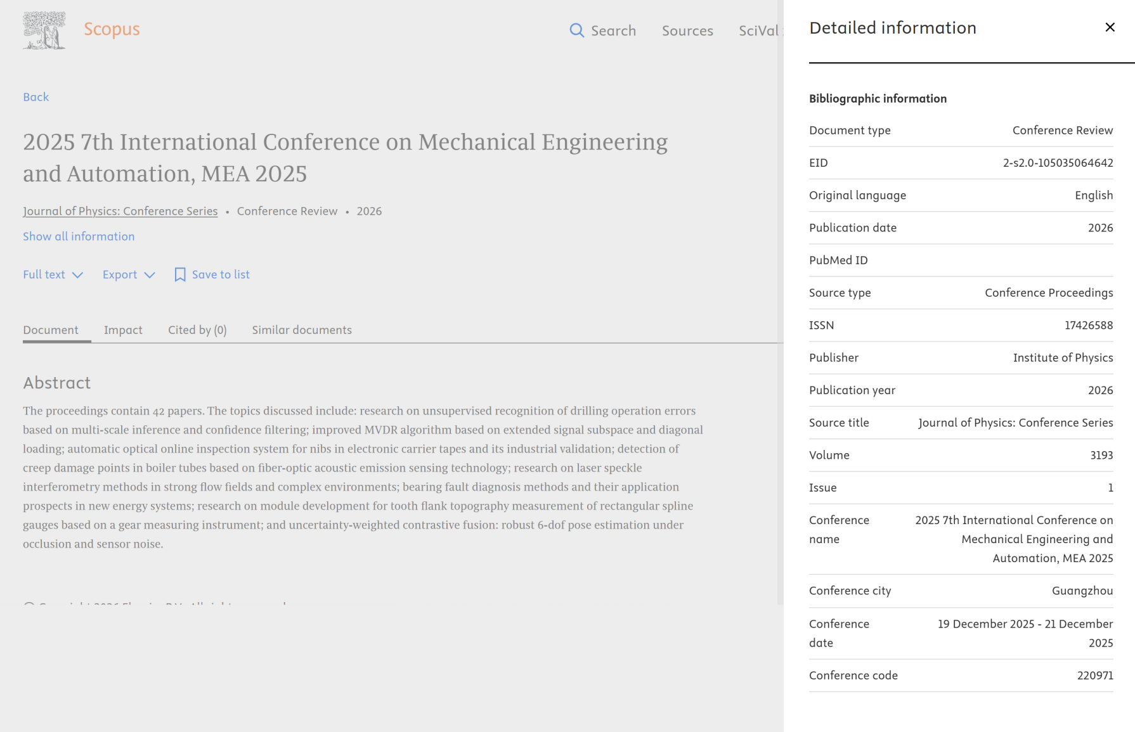Open Journal of Physics: Conference Series link
Viewport: 1135px width, 732px height.
click(x=120, y=211)
